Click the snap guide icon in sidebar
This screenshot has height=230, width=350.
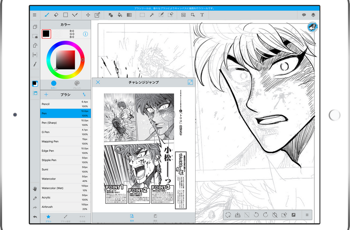pyautogui.click(x=35, y=55)
